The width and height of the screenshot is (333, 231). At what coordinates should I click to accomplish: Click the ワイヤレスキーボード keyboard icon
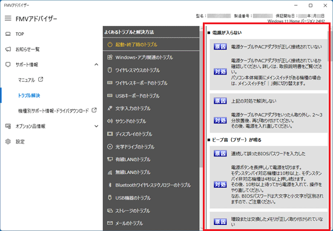point(110,82)
